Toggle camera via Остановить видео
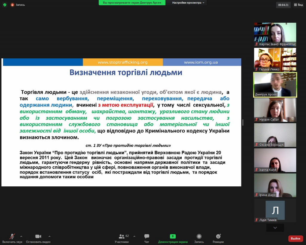The width and height of the screenshot is (306, 245). [38, 236]
